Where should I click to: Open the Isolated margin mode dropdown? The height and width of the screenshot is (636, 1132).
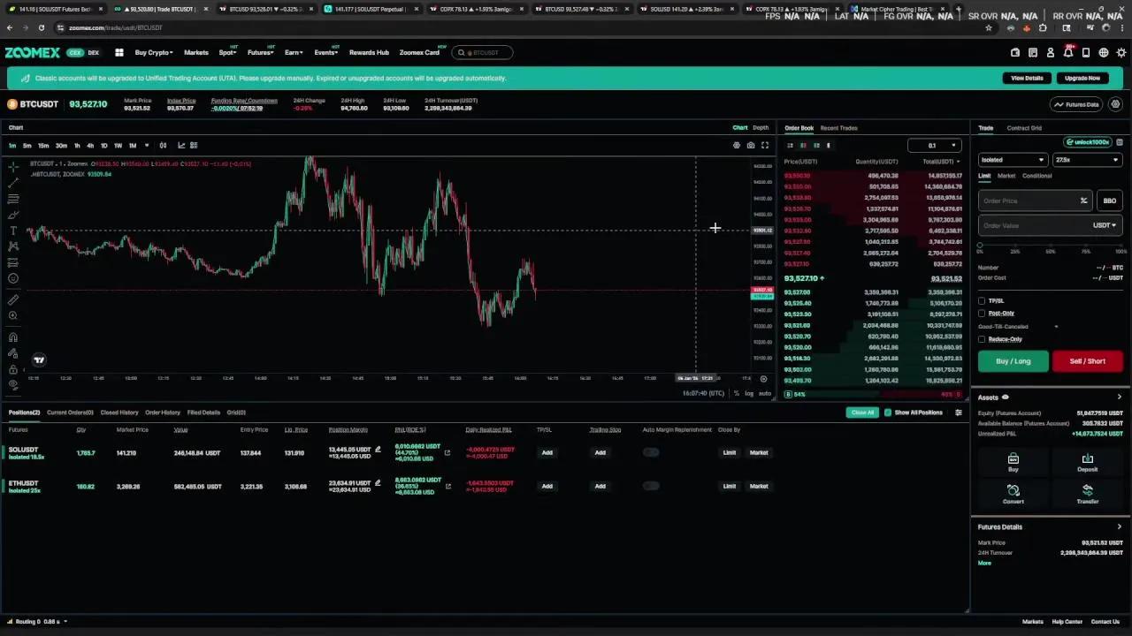click(1013, 160)
